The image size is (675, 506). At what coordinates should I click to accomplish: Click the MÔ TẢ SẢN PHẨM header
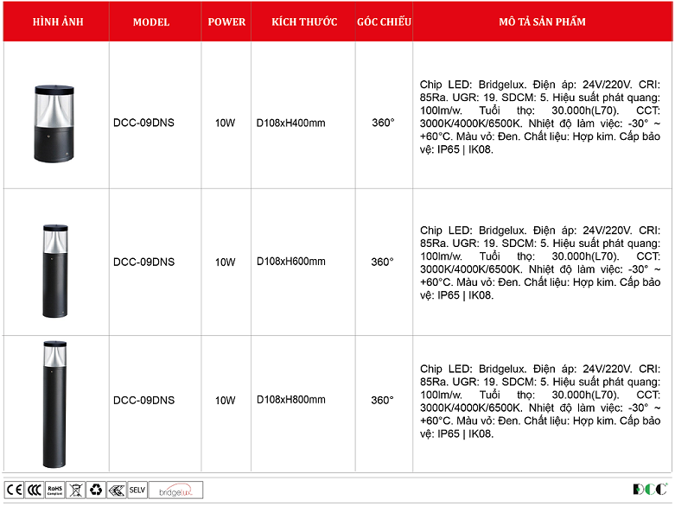542,22
